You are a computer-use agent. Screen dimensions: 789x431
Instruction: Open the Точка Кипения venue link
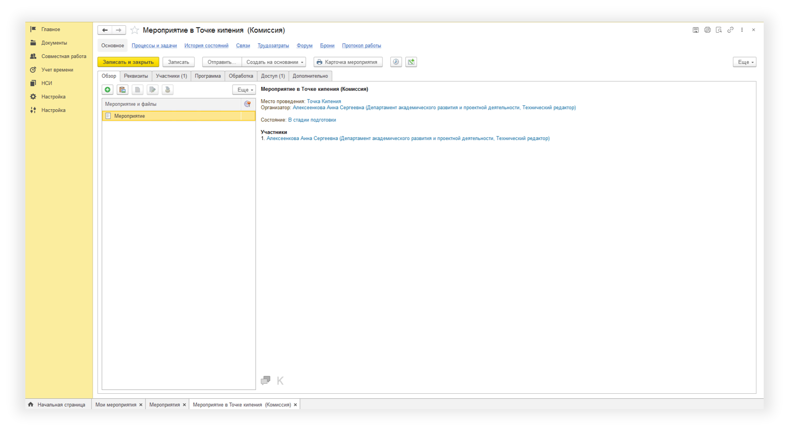[x=324, y=101]
